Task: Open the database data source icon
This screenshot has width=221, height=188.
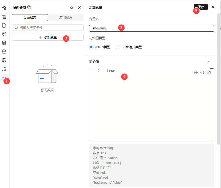Action: [x=4, y=43]
